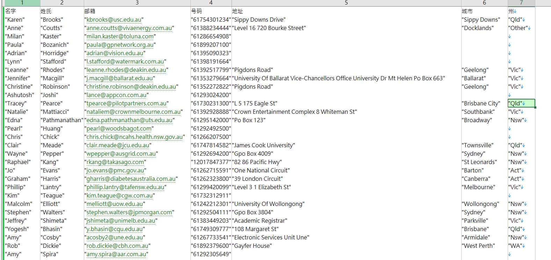The width and height of the screenshot is (551, 260).
Task: Open email link adrian@vision.edu.au
Action: coord(115,53)
